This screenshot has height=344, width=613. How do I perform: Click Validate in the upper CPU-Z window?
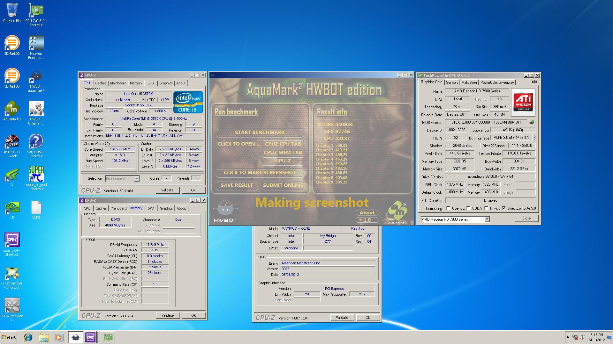coord(167,190)
